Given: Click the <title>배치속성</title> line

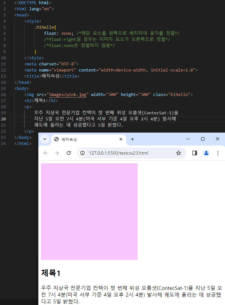Looking at the screenshot, I should pyautogui.click(x=52, y=76).
